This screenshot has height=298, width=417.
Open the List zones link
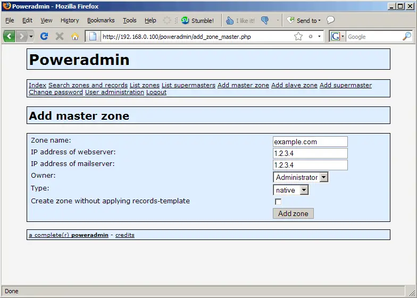coord(145,85)
